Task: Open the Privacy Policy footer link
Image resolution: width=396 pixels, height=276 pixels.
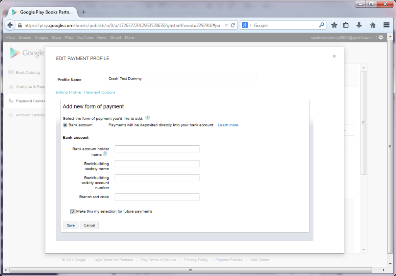Action: pos(196,260)
